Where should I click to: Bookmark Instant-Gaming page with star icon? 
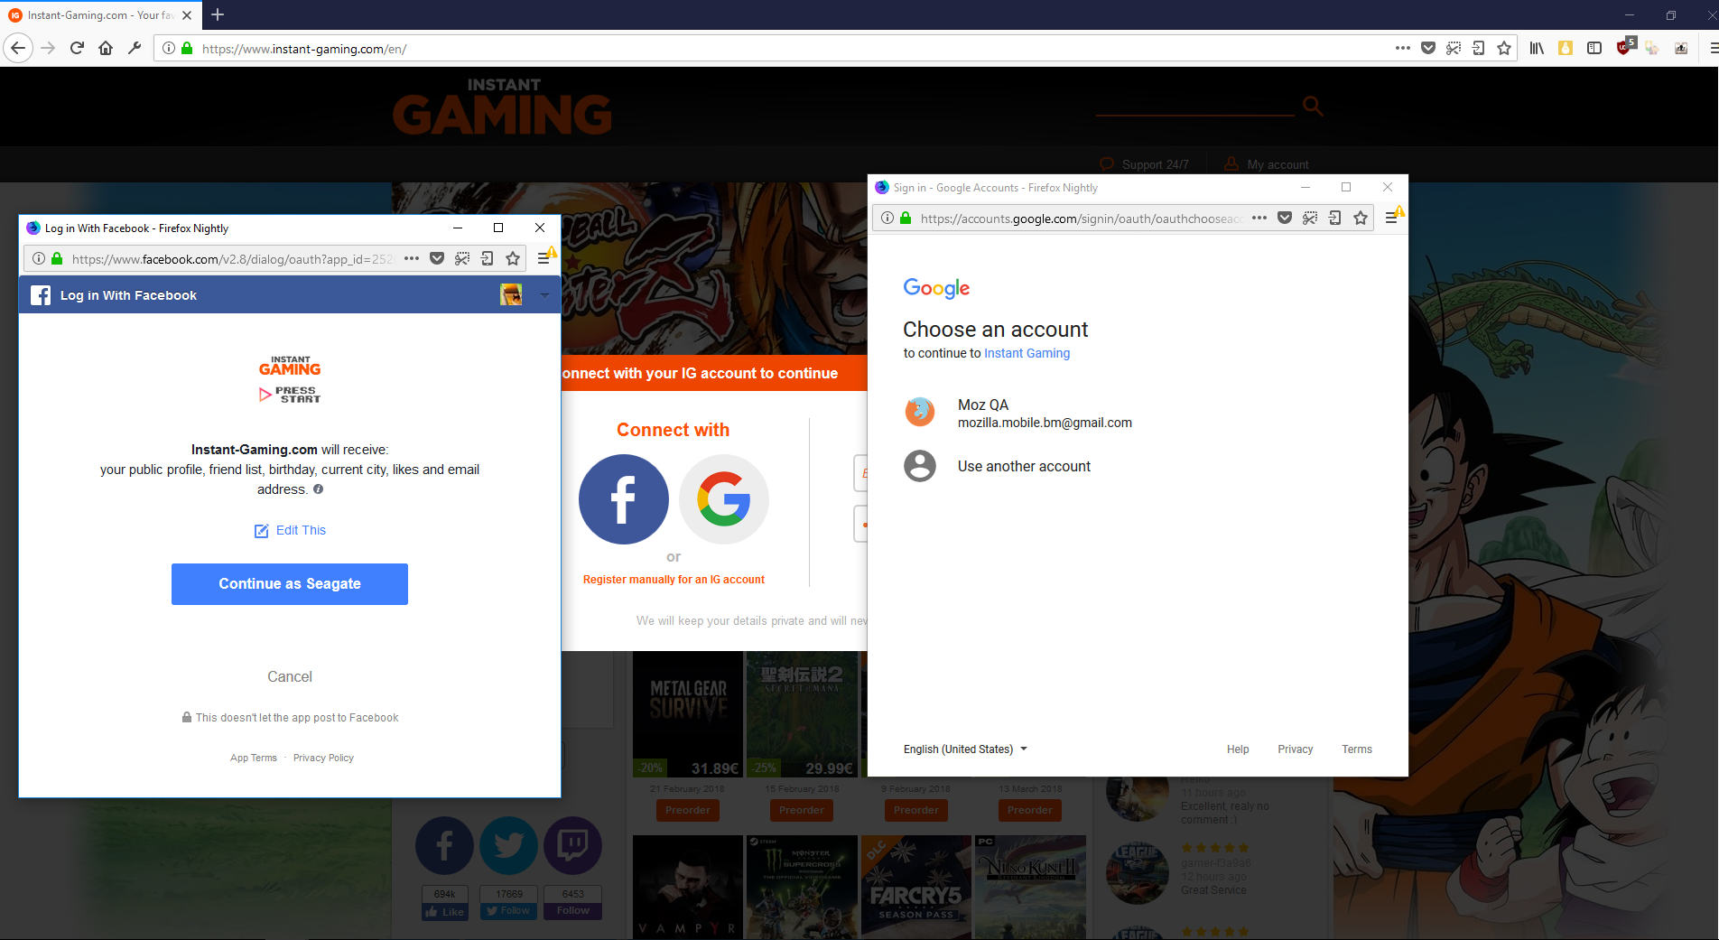click(x=1504, y=48)
